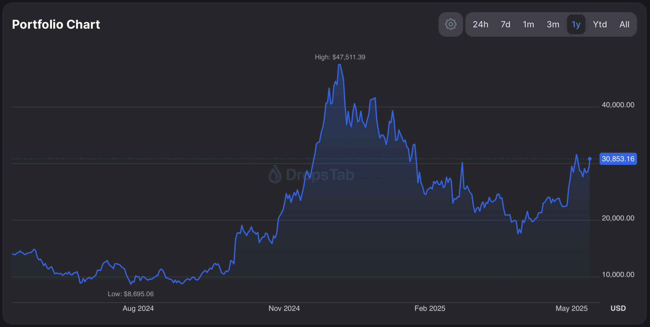Click the Aug 2024 axis label
Image resolution: width=650 pixels, height=327 pixels.
tap(138, 308)
